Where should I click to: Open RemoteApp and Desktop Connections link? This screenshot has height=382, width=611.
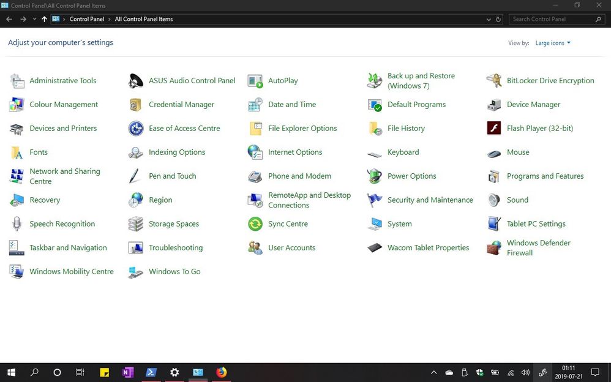[x=309, y=200]
